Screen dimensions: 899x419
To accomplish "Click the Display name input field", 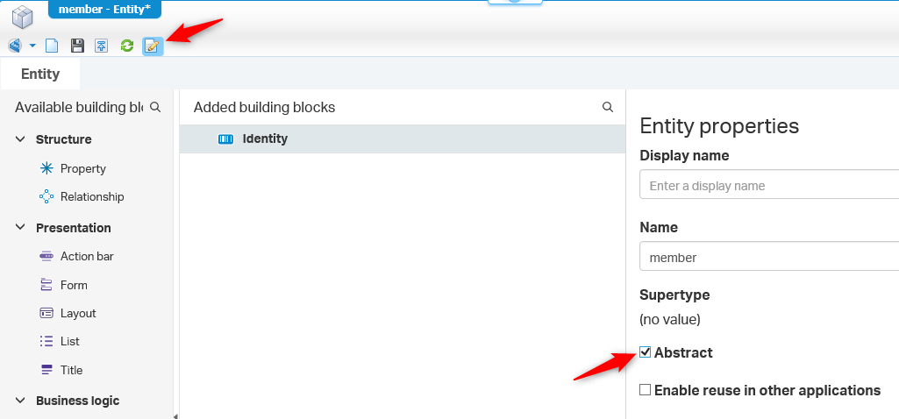I will (x=768, y=186).
